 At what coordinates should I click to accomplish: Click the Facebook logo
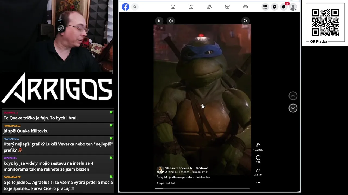[x=125, y=7]
